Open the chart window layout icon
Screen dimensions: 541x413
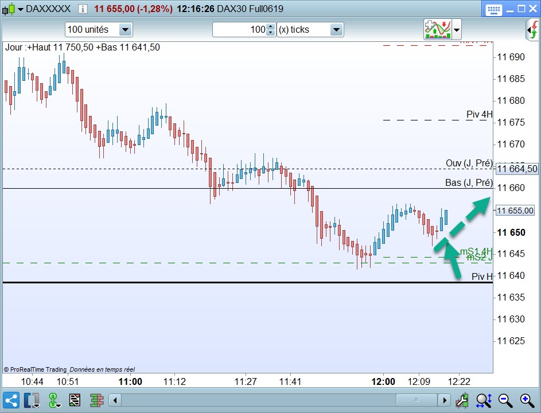tap(32, 400)
